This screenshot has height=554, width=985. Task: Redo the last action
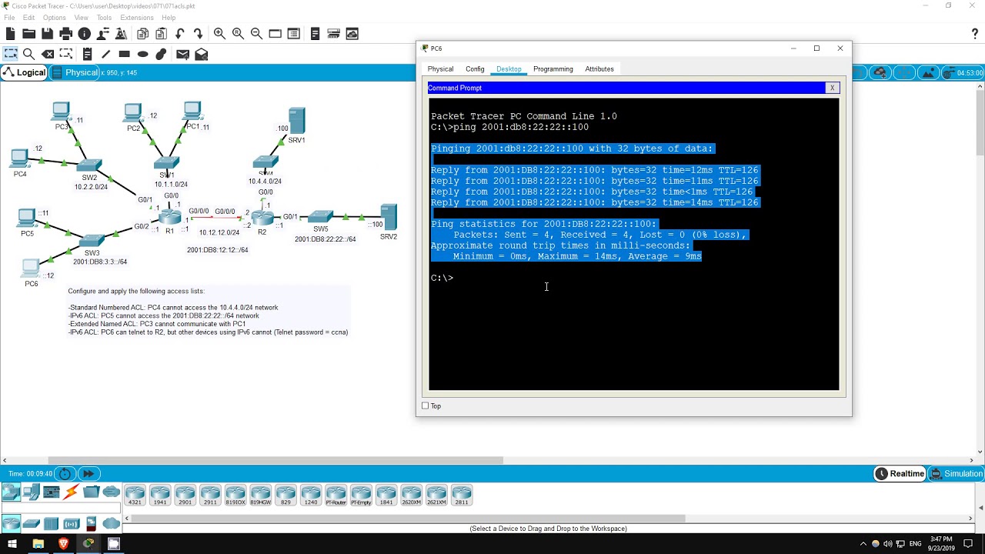click(x=198, y=34)
